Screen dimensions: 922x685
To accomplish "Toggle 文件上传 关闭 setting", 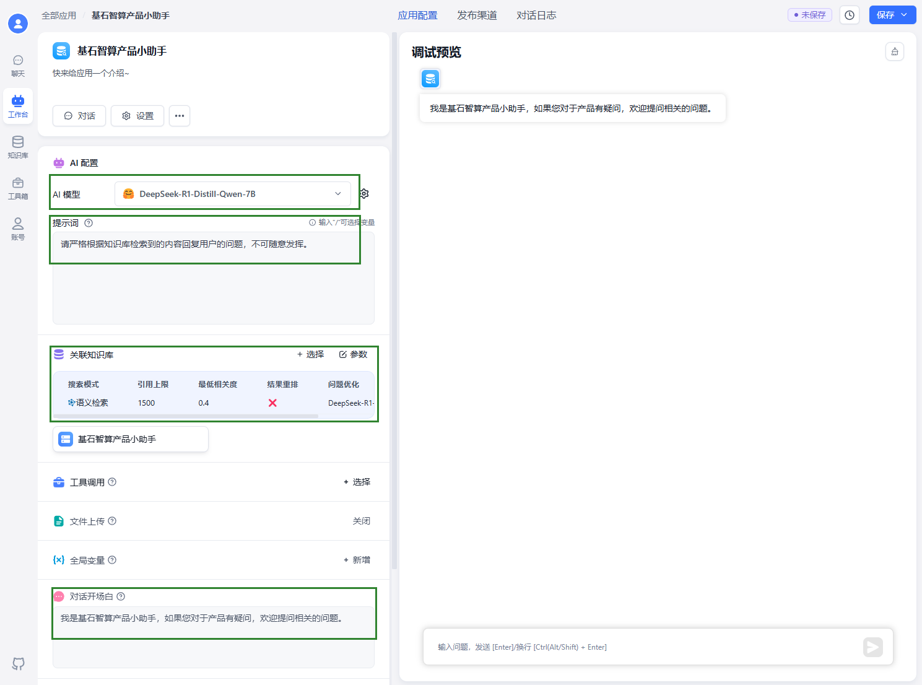I will [x=362, y=521].
